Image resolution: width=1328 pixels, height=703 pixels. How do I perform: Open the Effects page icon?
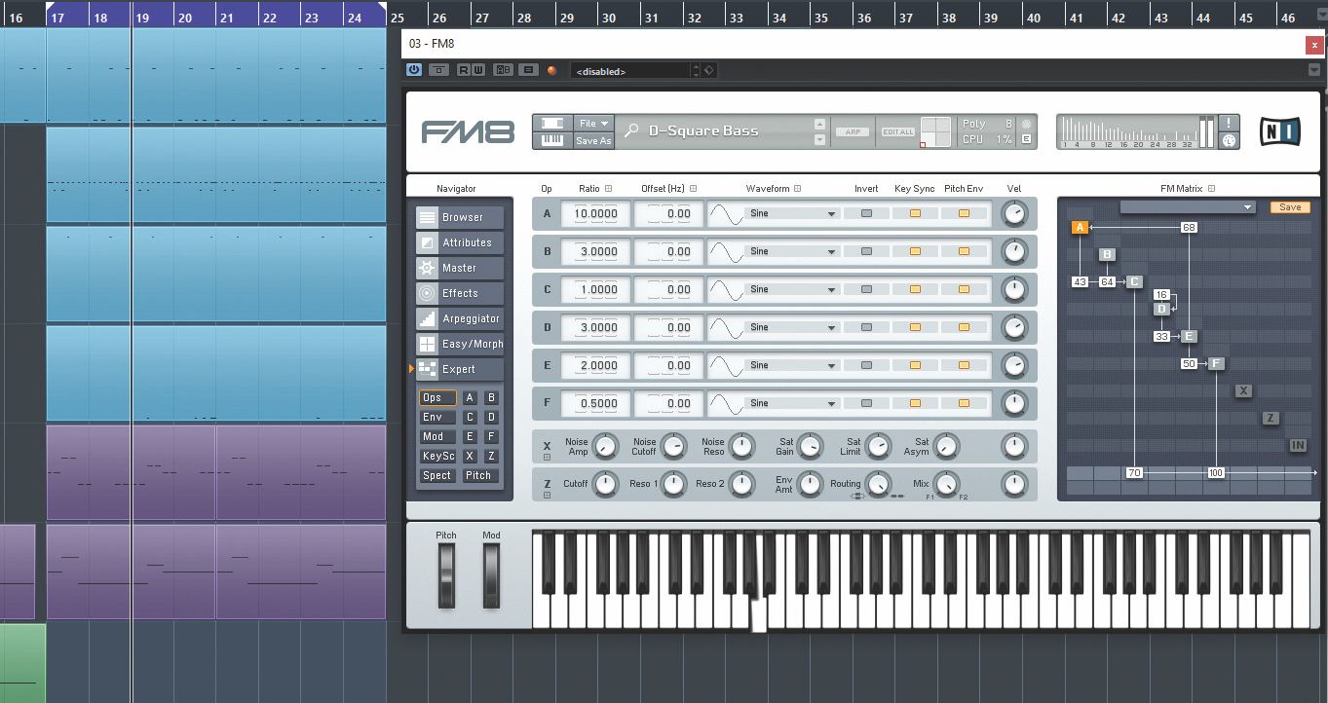click(x=427, y=293)
